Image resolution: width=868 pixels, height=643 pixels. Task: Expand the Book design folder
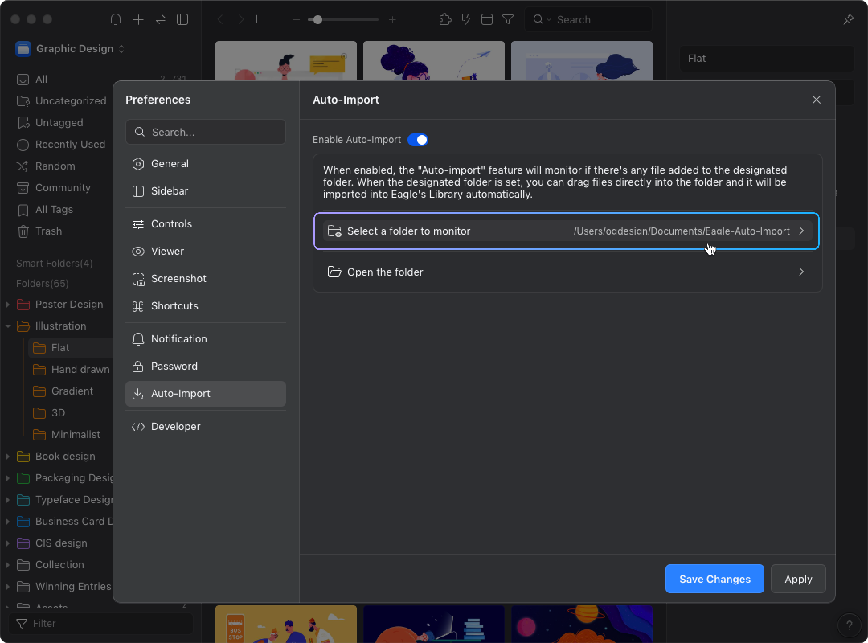click(x=6, y=456)
